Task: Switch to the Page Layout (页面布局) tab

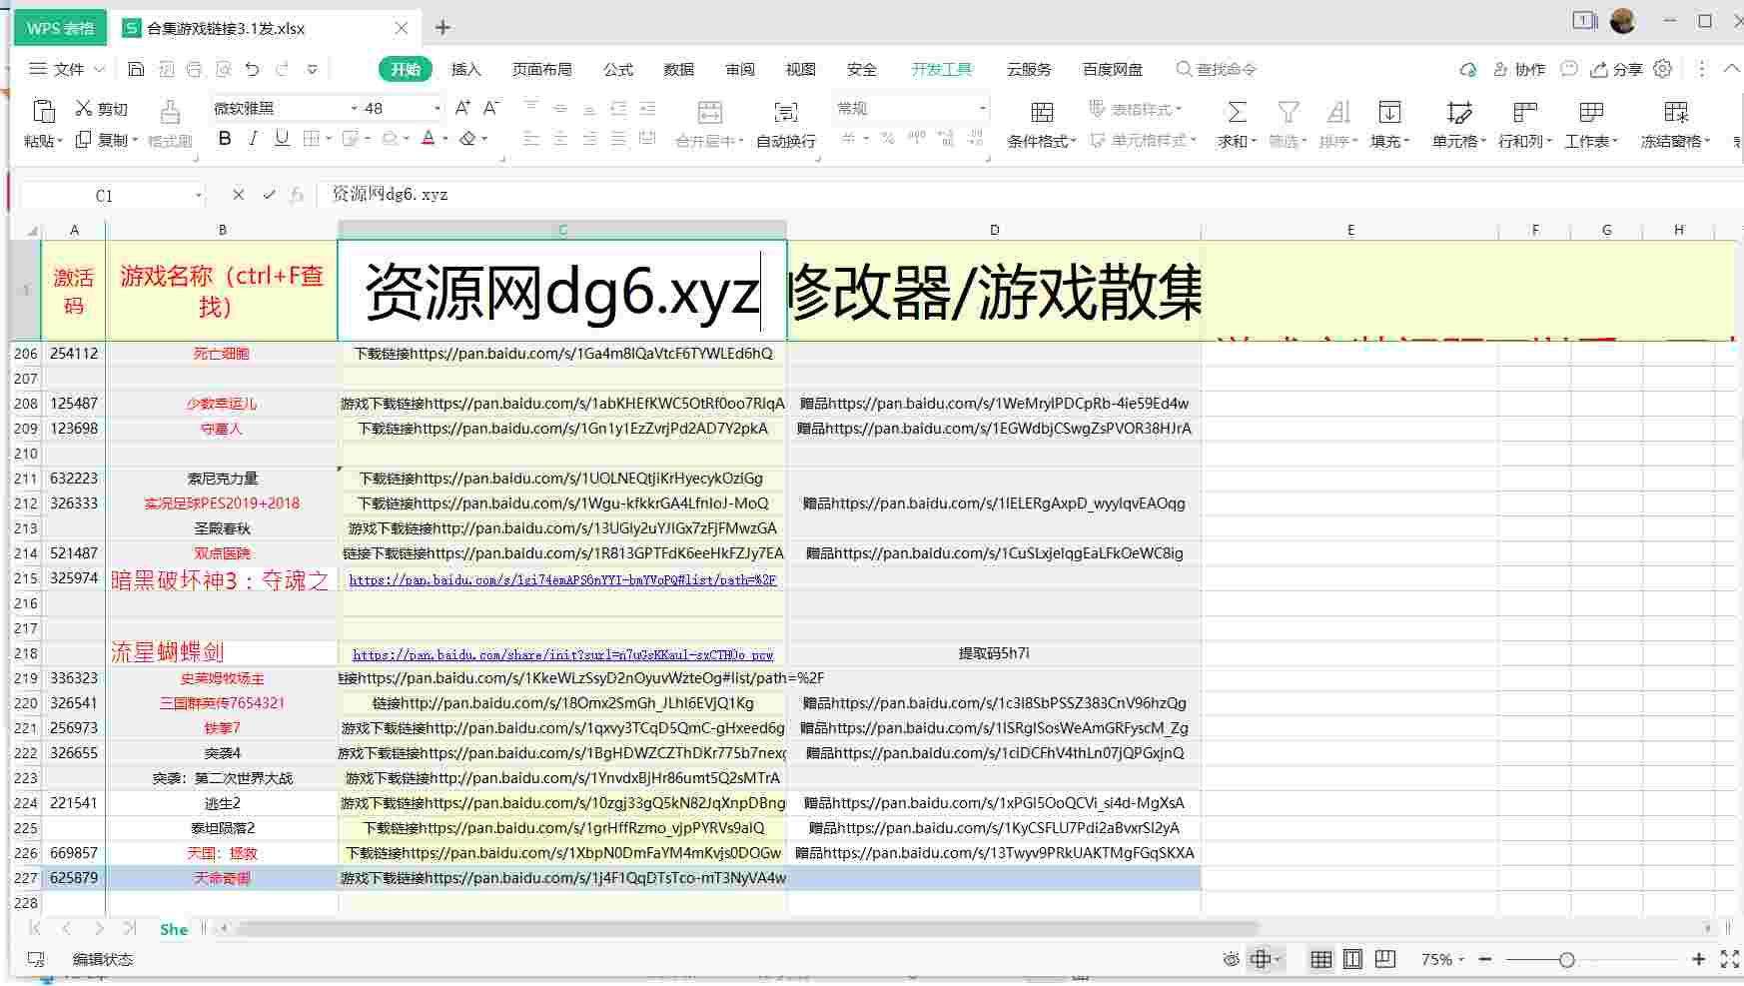Action: coord(541,69)
